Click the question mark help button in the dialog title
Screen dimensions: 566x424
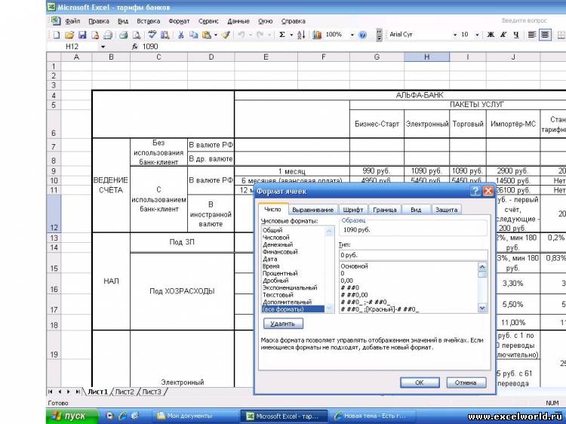(476, 191)
